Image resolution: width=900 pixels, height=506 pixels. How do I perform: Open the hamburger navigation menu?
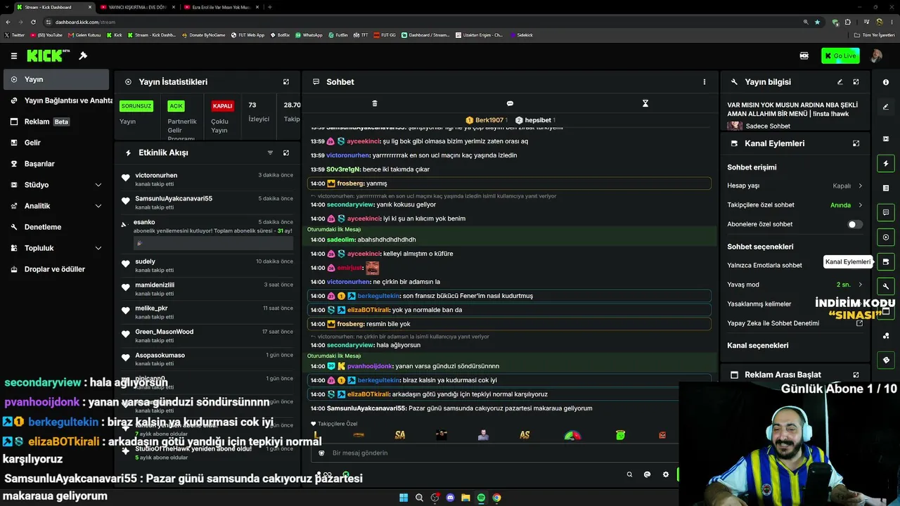(x=14, y=56)
